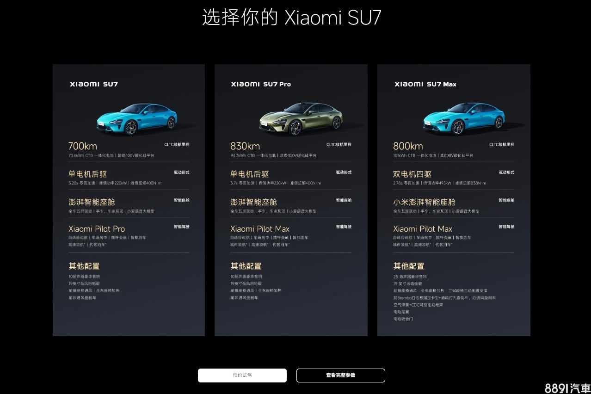Select the blue Xiaomi SU7 car image
Screen dimensions: 591x394
pyautogui.click(x=137, y=119)
